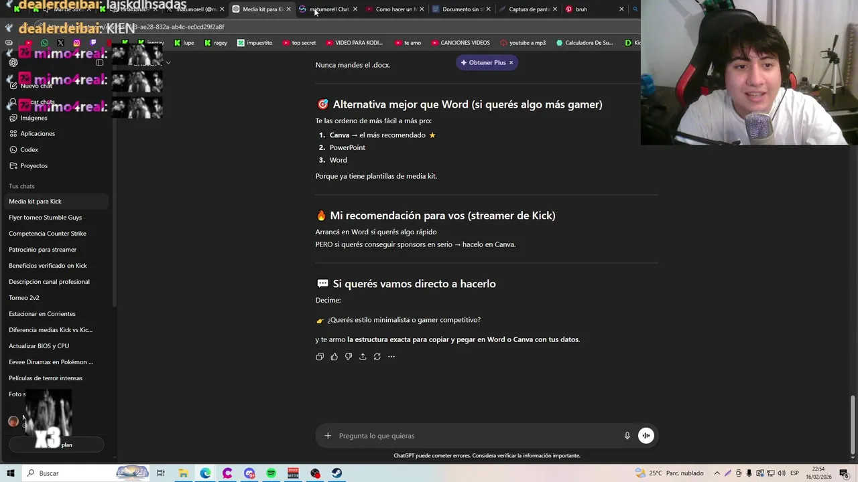Viewport: 858px width, 482px height.
Task: Expand the Tus chats section
Action: click(21, 186)
